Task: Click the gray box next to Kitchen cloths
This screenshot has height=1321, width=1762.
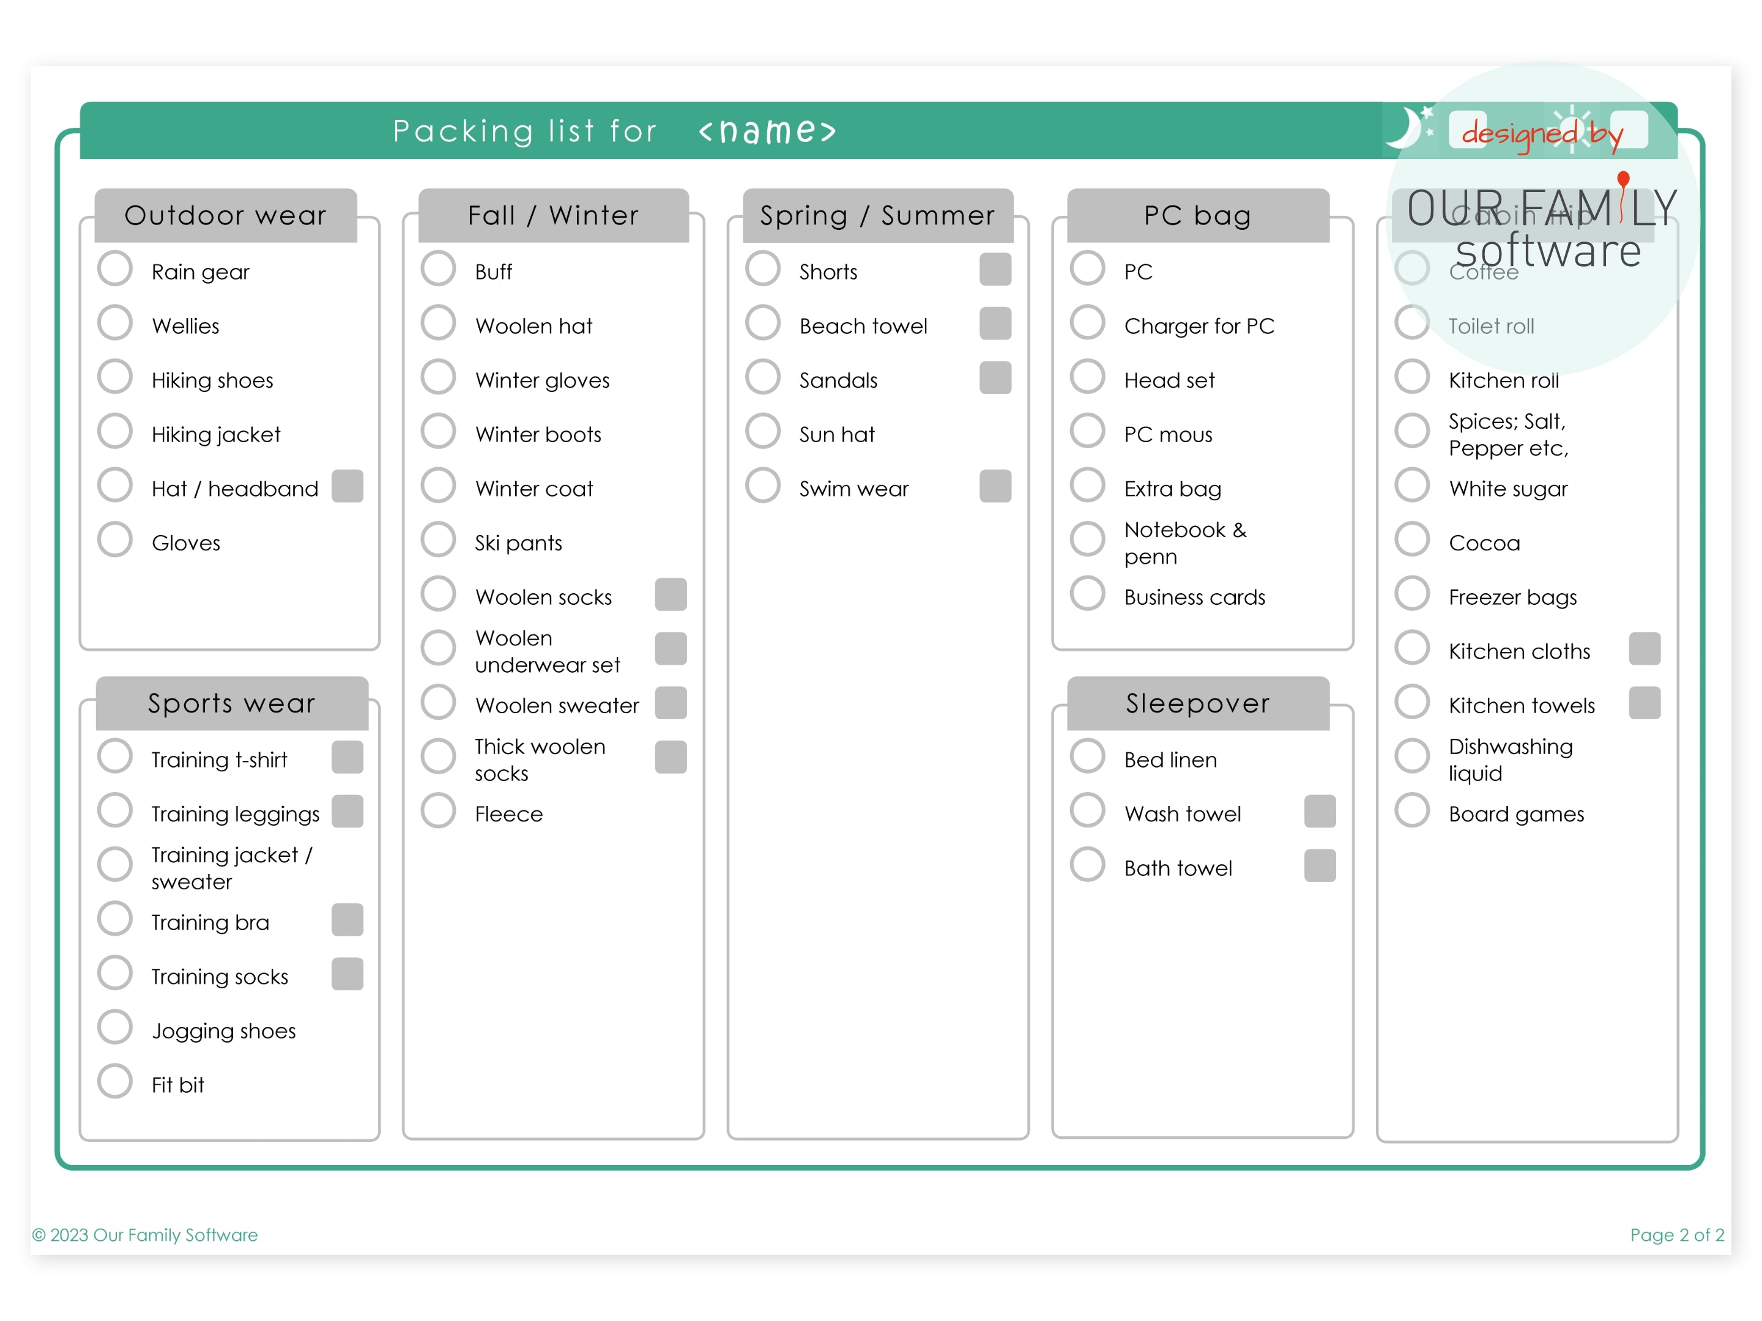Action: pyautogui.click(x=1644, y=648)
